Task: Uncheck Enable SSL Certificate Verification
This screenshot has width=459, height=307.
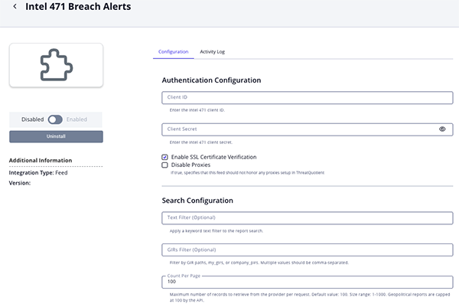Action: click(164, 157)
